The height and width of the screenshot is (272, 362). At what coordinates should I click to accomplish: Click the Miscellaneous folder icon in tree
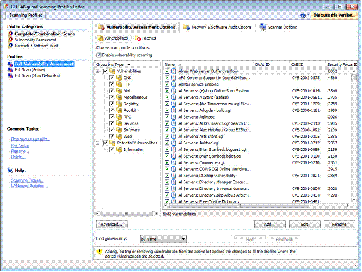pos(119,97)
